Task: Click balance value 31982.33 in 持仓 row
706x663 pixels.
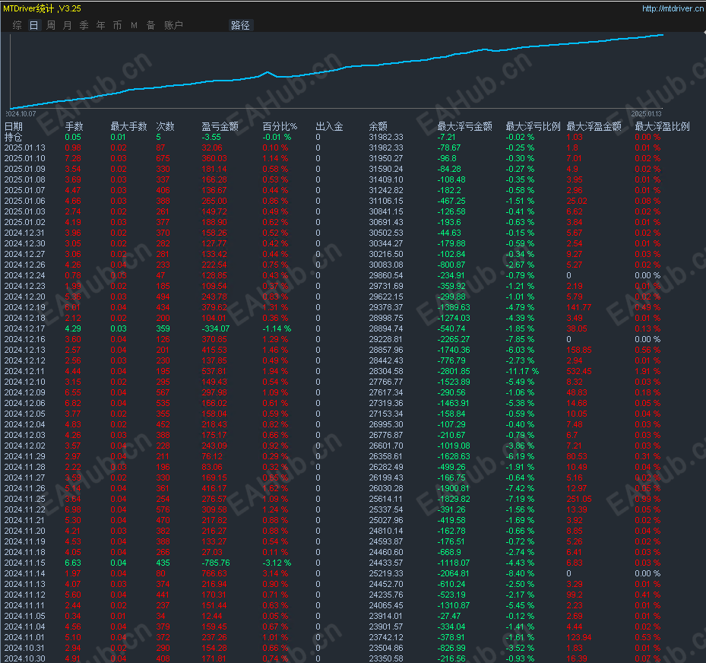Action: click(x=386, y=137)
